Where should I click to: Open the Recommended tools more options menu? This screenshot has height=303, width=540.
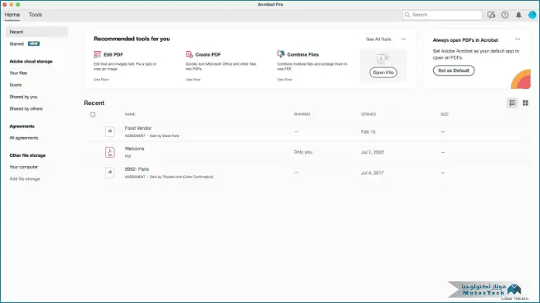(x=403, y=39)
